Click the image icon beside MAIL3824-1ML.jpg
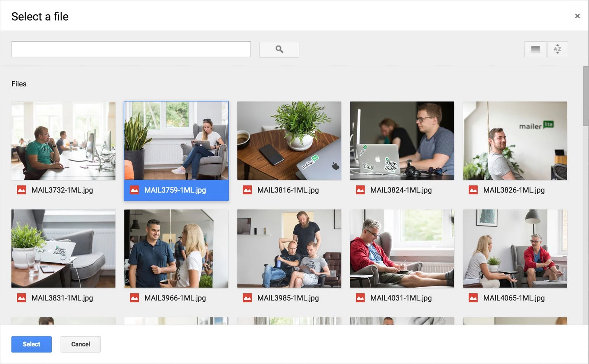The width and height of the screenshot is (589, 364). (x=360, y=190)
